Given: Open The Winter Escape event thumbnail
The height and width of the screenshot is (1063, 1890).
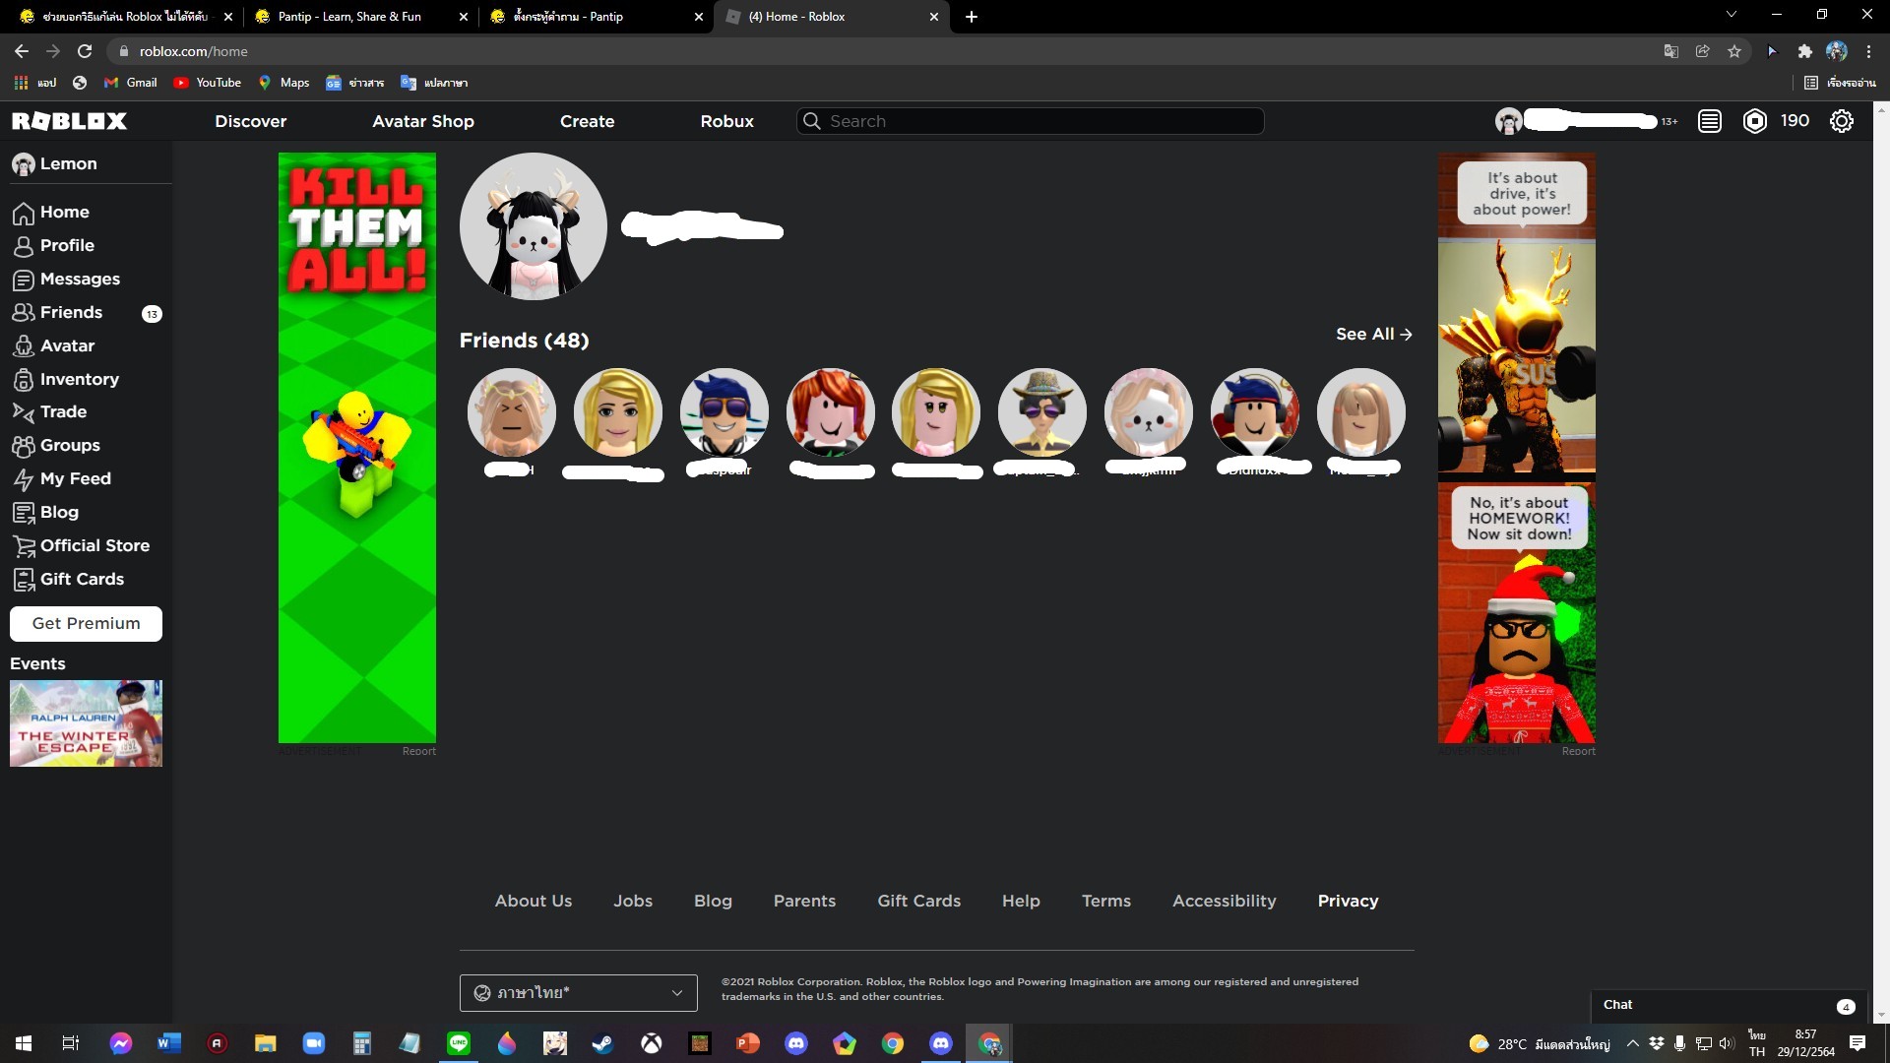Looking at the screenshot, I should click(x=87, y=723).
